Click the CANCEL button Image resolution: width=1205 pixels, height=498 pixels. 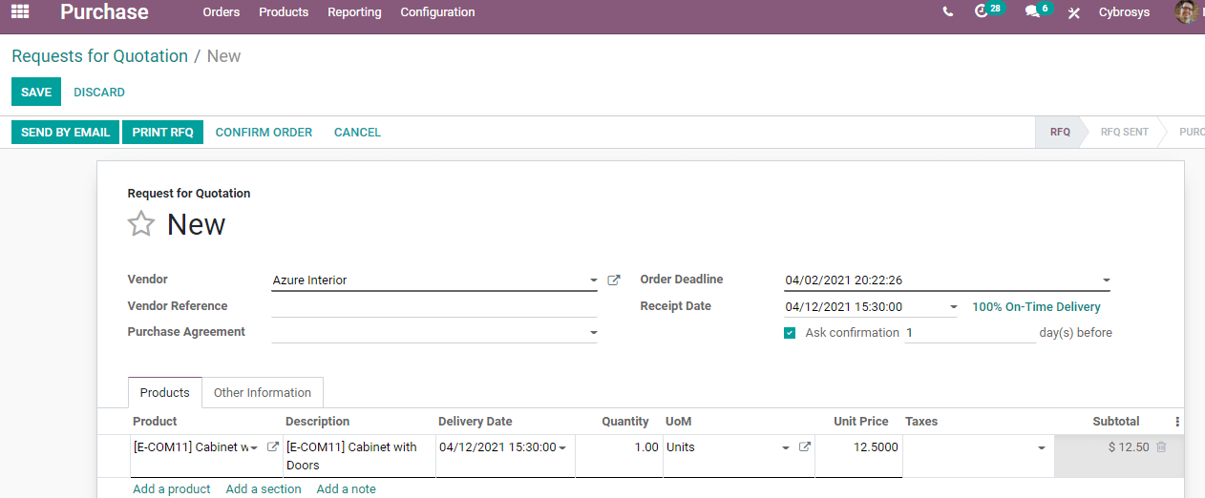pyautogui.click(x=358, y=133)
